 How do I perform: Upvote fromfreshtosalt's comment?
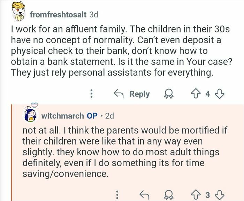tap(195, 94)
